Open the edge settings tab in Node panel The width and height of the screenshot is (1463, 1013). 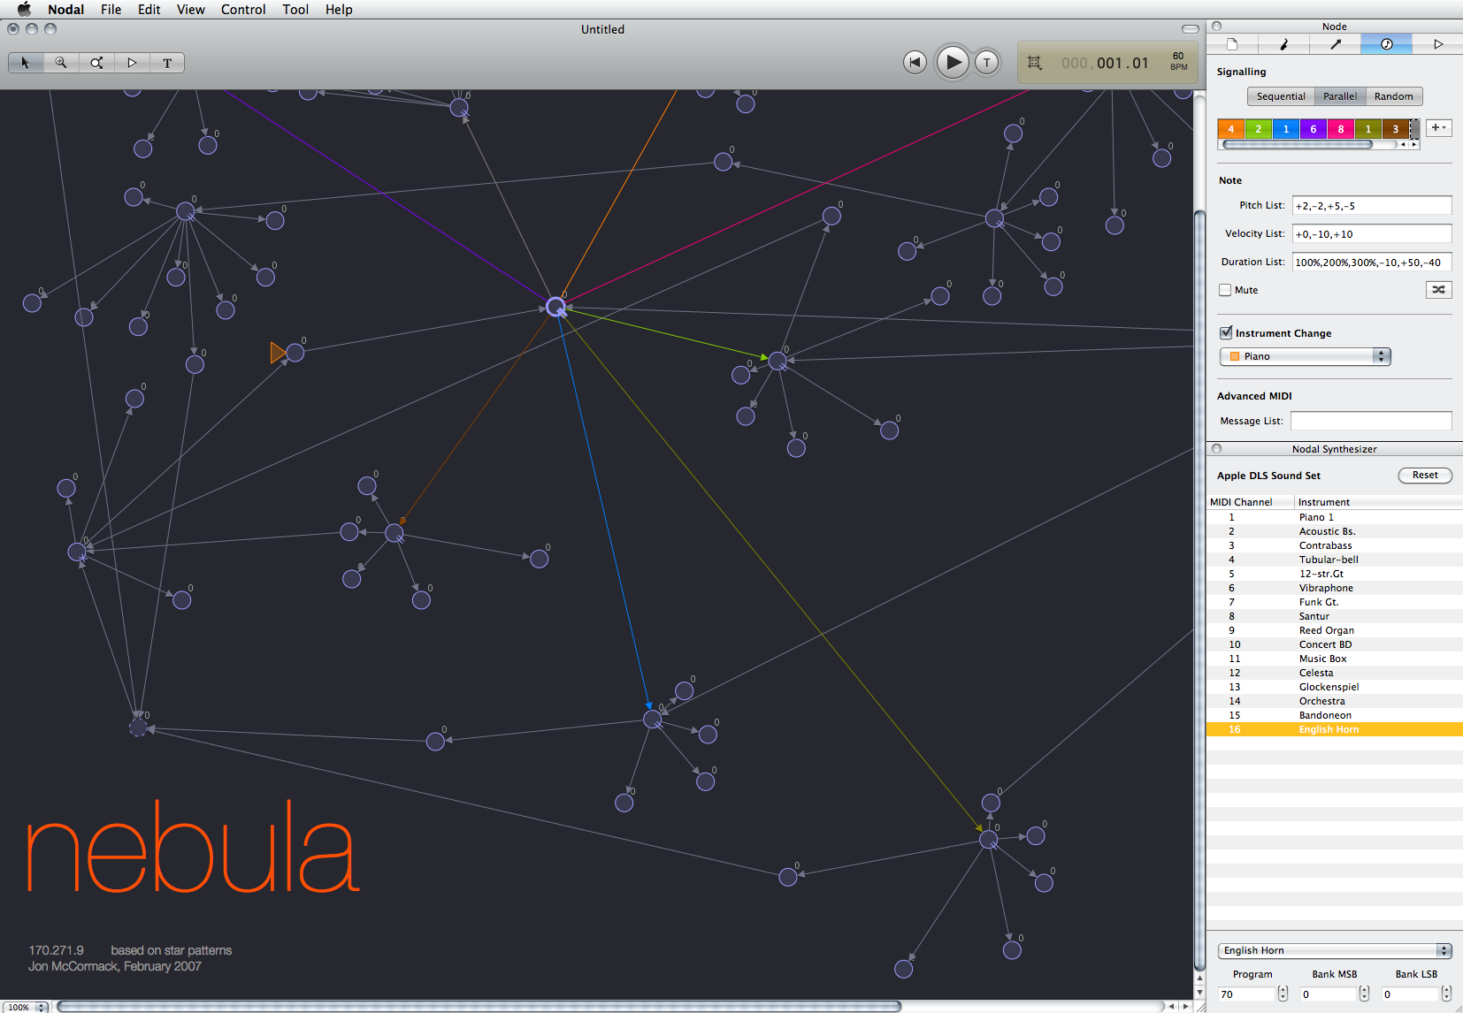click(x=1335, y=43)
